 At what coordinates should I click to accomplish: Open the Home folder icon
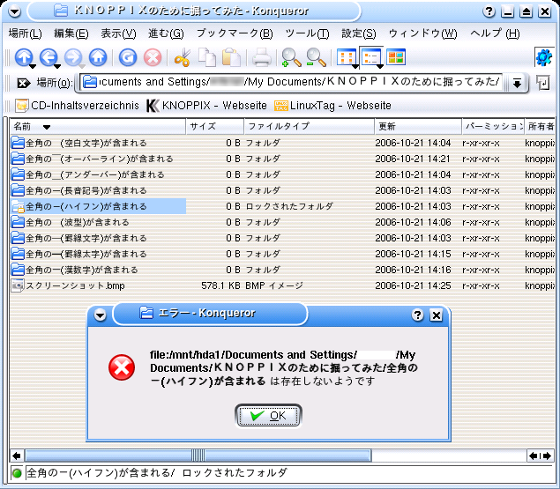coord(98,57)
